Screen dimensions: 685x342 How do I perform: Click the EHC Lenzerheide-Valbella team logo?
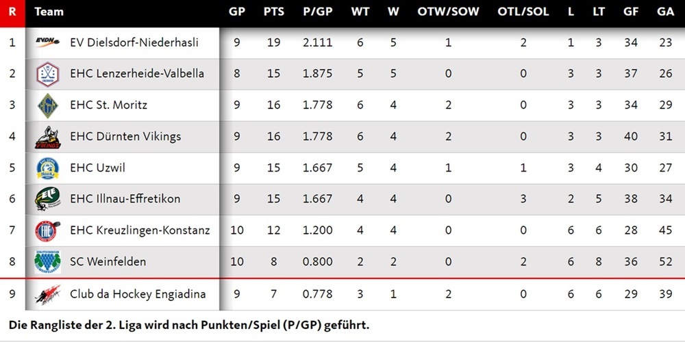pyautogui.click(x=48, y=73)
